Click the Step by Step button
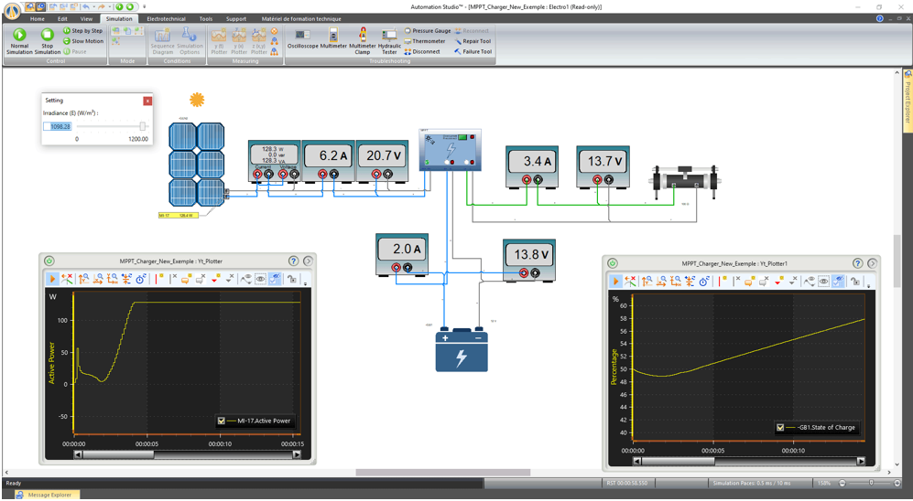This screenshot has width=913, height=501. tap(83, 31)
